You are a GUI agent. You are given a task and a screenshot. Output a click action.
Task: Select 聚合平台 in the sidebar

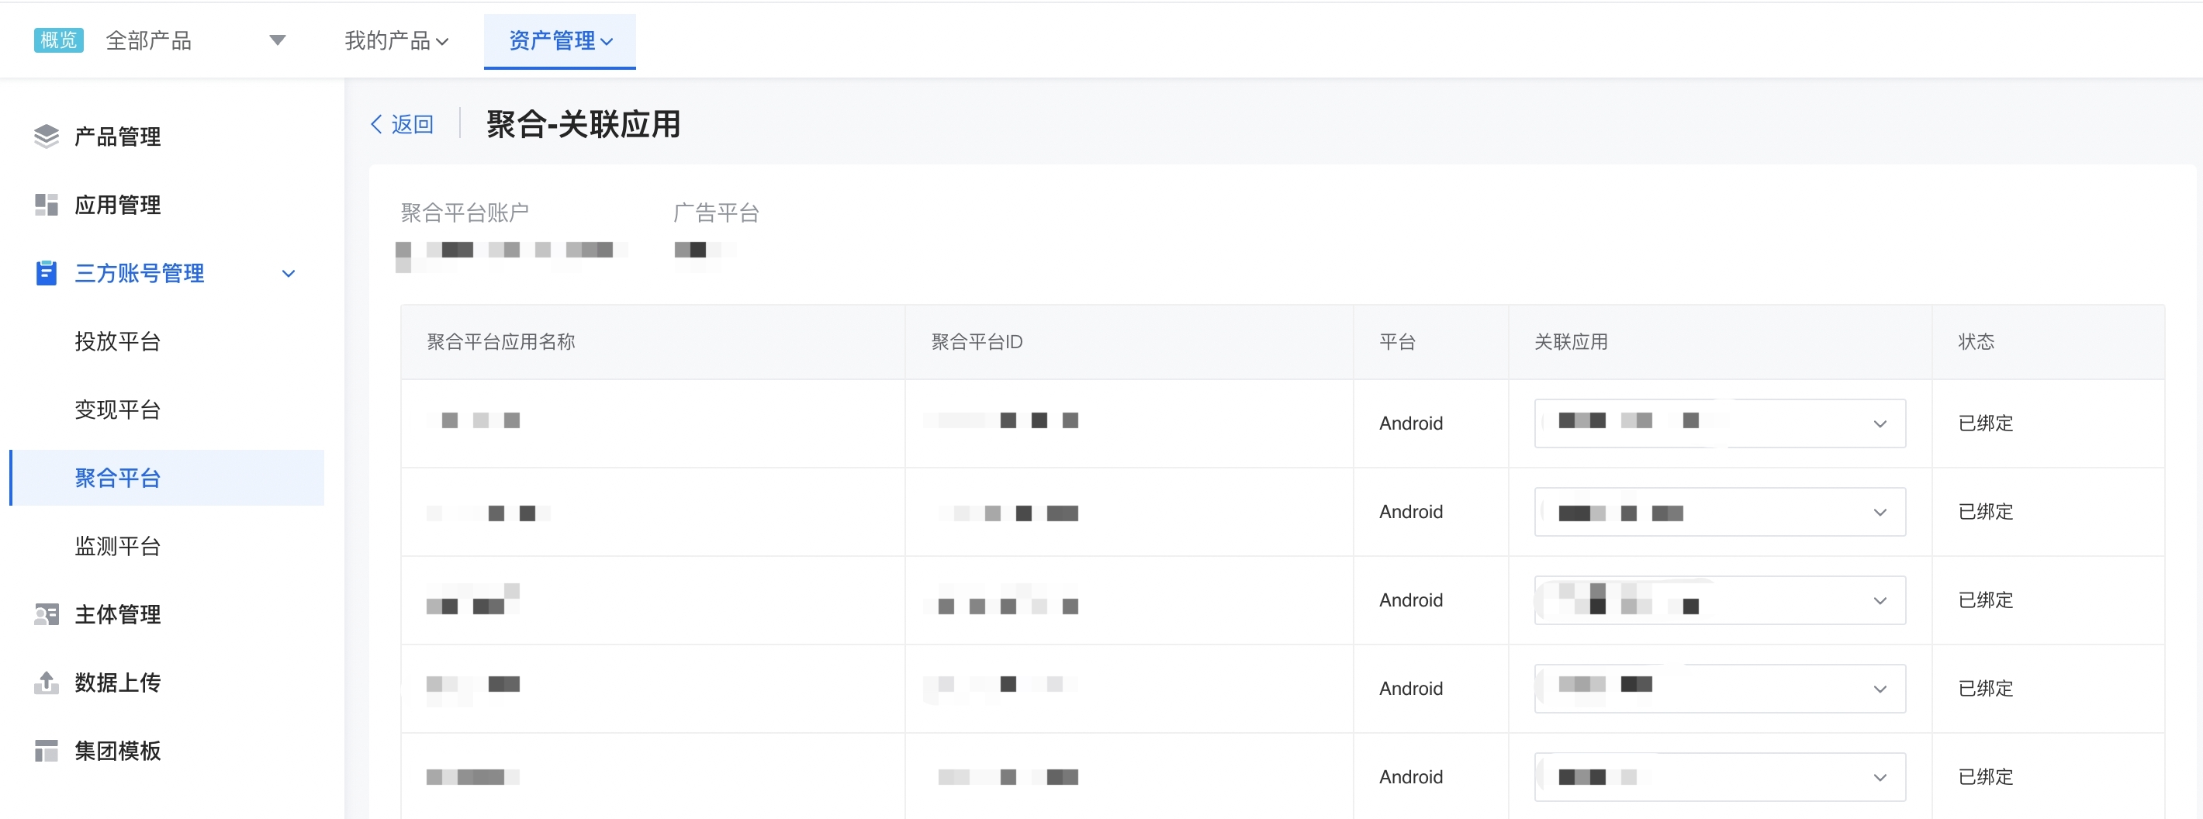tap(117, 478)
